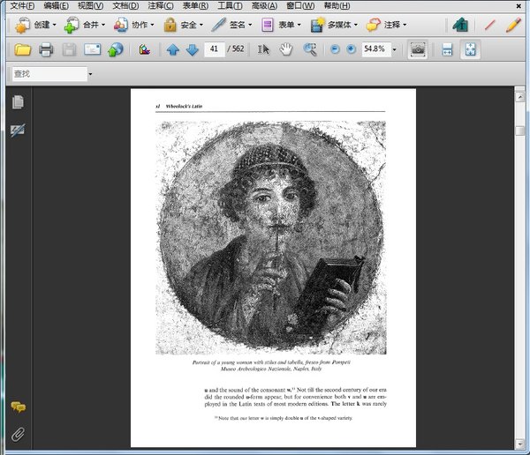Open the 高级(A) menu
The width and height of the screenshot is (530, 455).
pyautogui.click(x=264, y=6)
